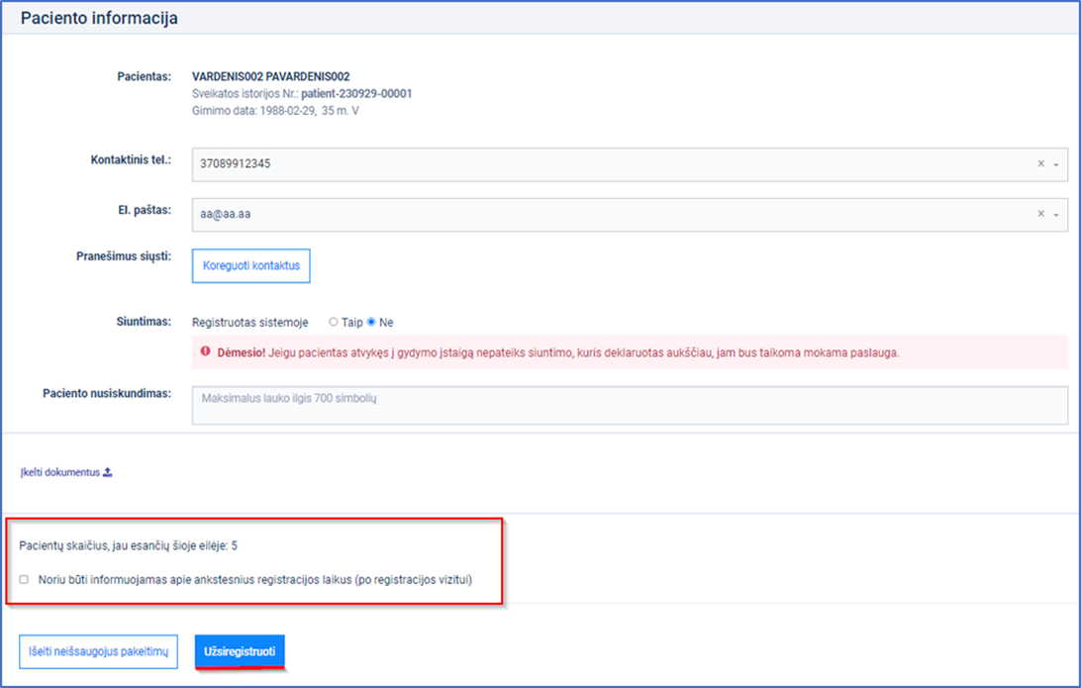The image size is (1081, 688).
Task: Clear the email field with X
Action: tap(1041, 214)
